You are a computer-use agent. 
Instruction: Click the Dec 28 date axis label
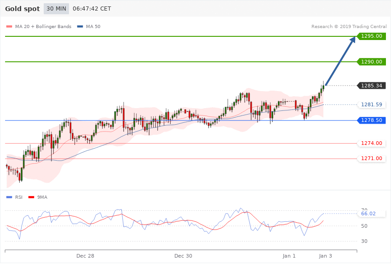click(x=85, y=256)
